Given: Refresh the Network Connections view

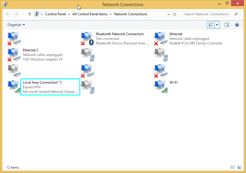Looking at the screenshot, I should pyautogui.click(x=175, y=14).
